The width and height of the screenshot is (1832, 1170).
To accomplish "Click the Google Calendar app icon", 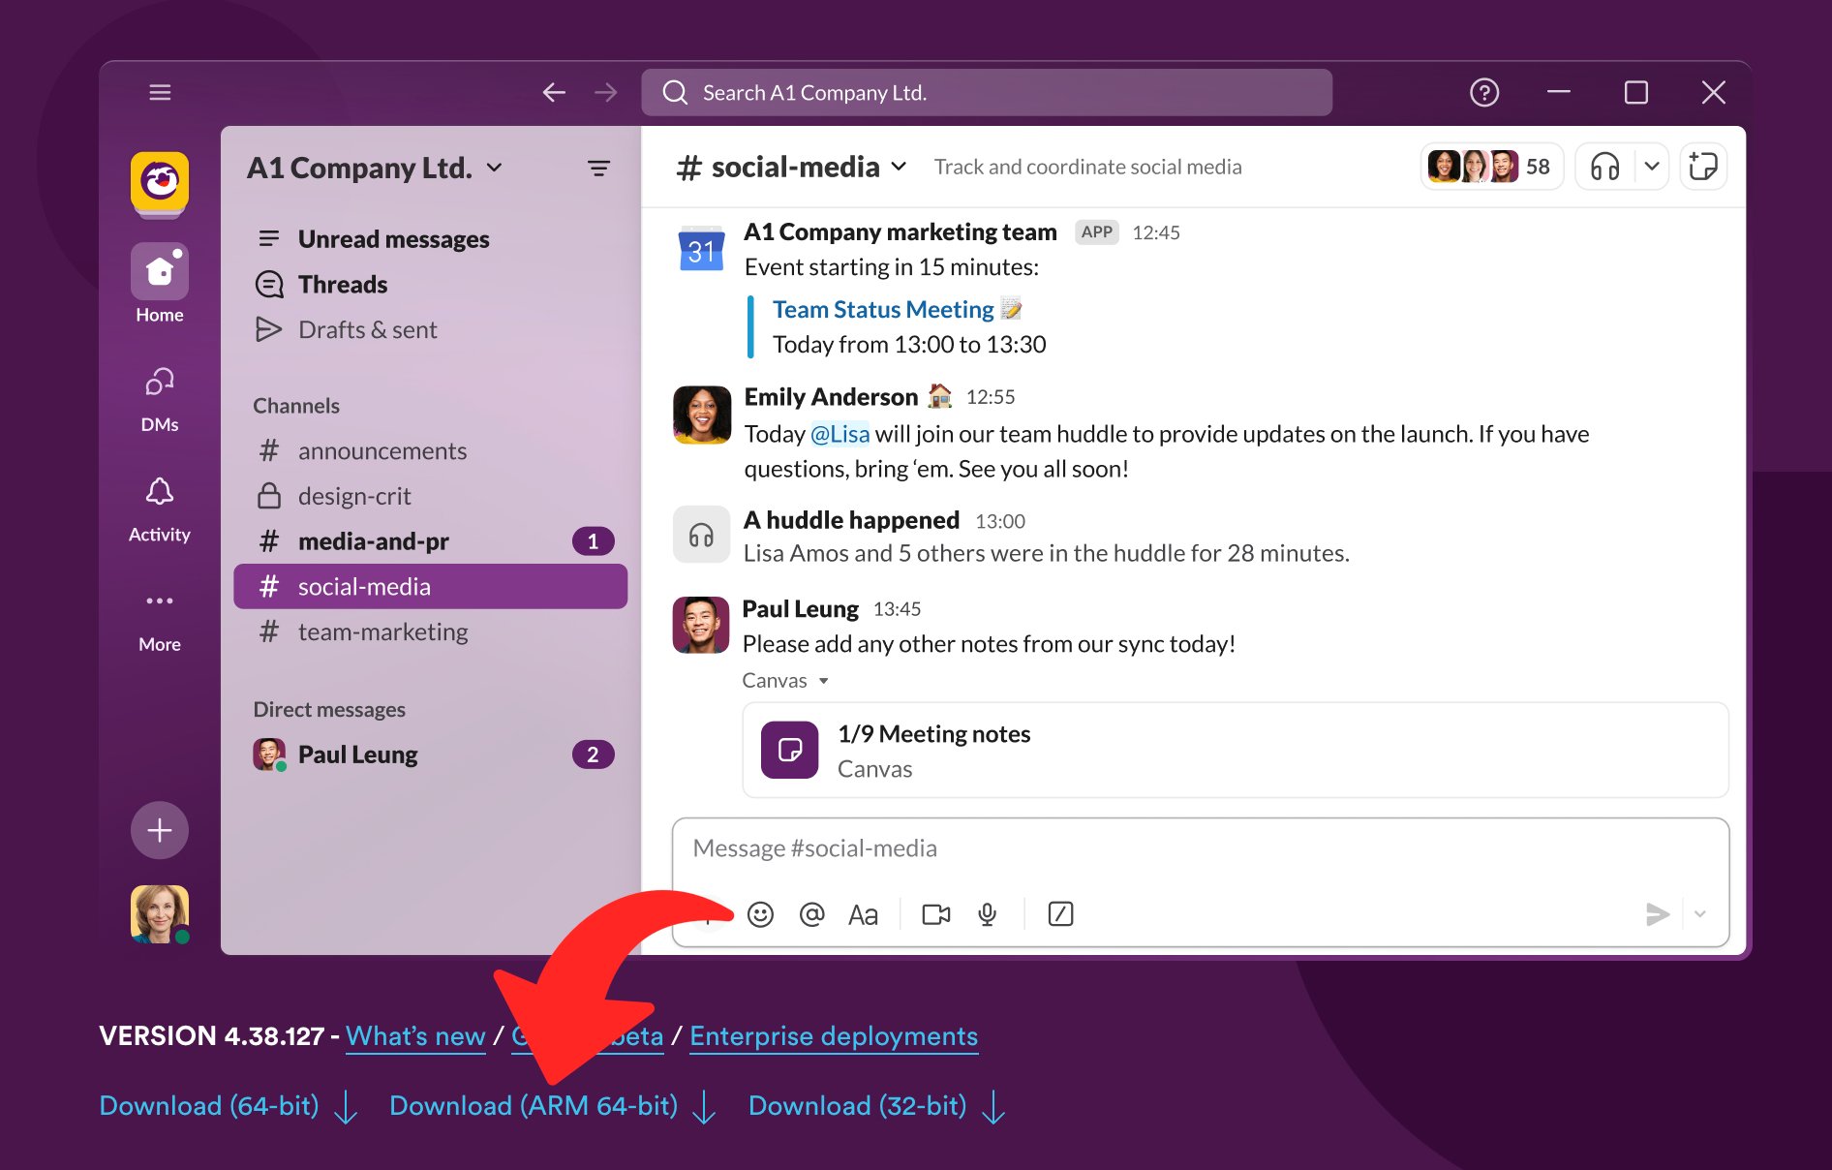I will point(701,248).
